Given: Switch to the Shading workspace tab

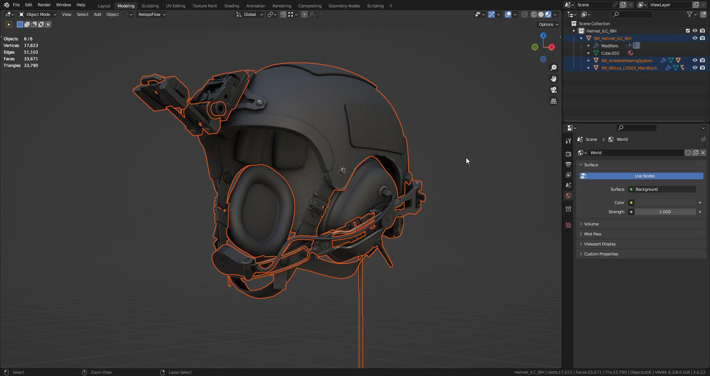Looking at the screenshot, I should pyautogui.click(x=231, y=5).
